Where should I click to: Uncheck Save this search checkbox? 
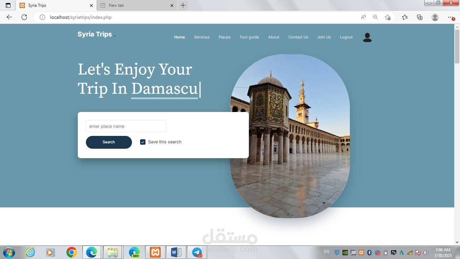click(143, 142)
